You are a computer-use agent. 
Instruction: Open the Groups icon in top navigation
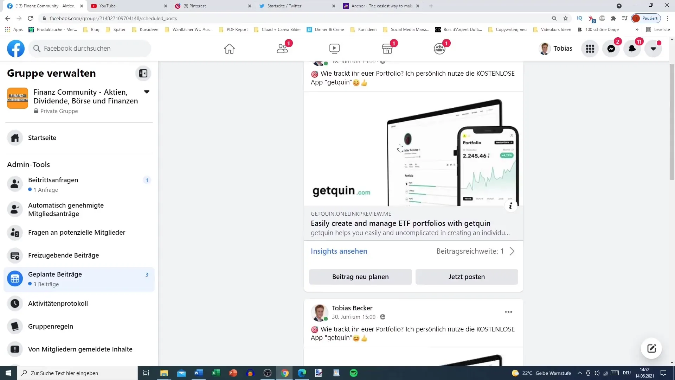[x=439, y=49]
